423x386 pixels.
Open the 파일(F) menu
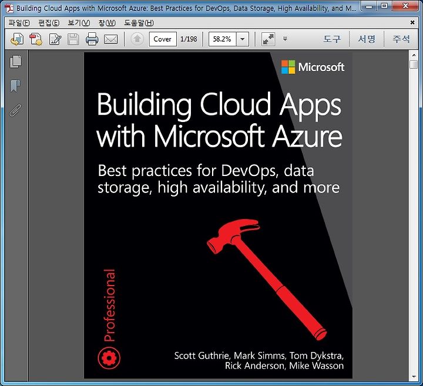point(19,23)
